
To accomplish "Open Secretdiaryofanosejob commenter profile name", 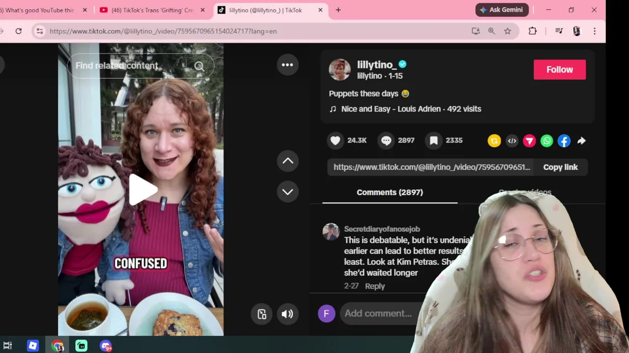I will click(382, 229).
